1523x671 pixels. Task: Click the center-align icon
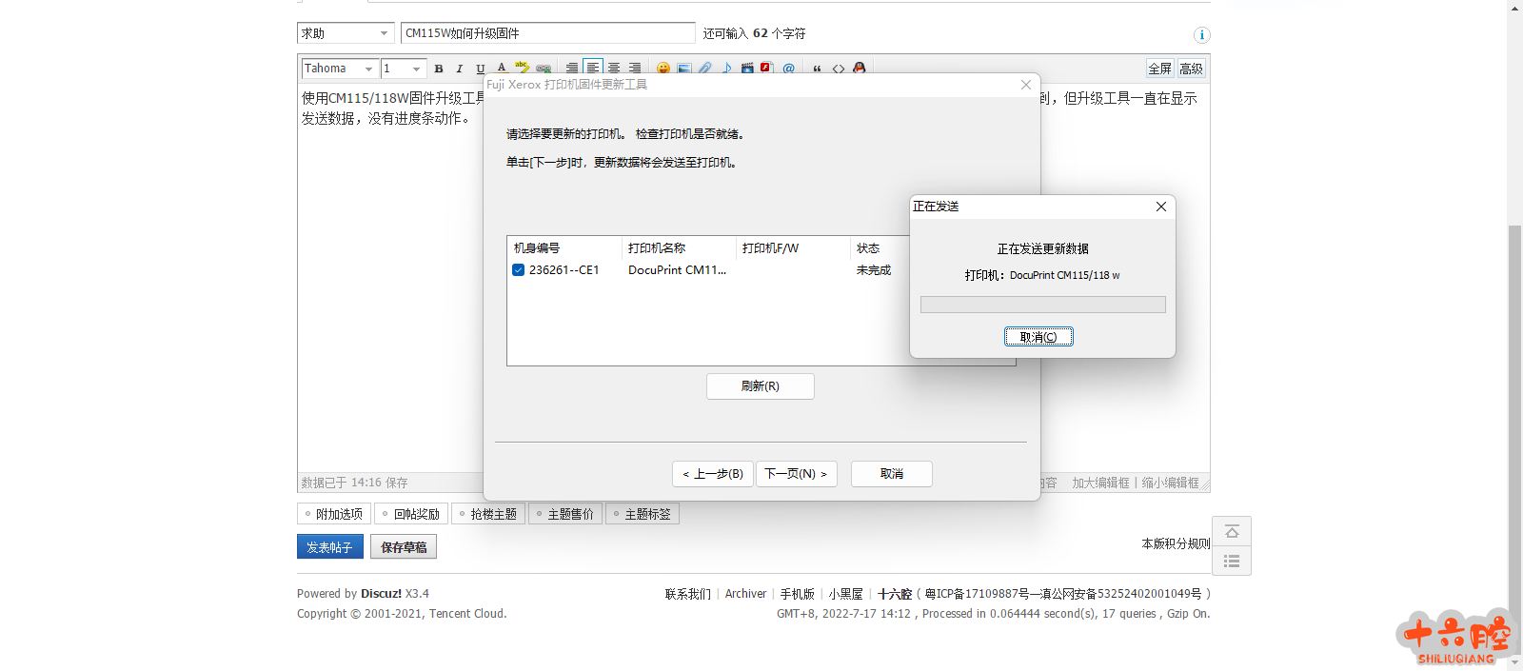614,69
